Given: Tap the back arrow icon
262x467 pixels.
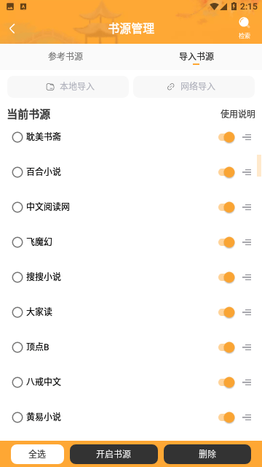Looking at the screenshot, I should click(x=12, y=29).
